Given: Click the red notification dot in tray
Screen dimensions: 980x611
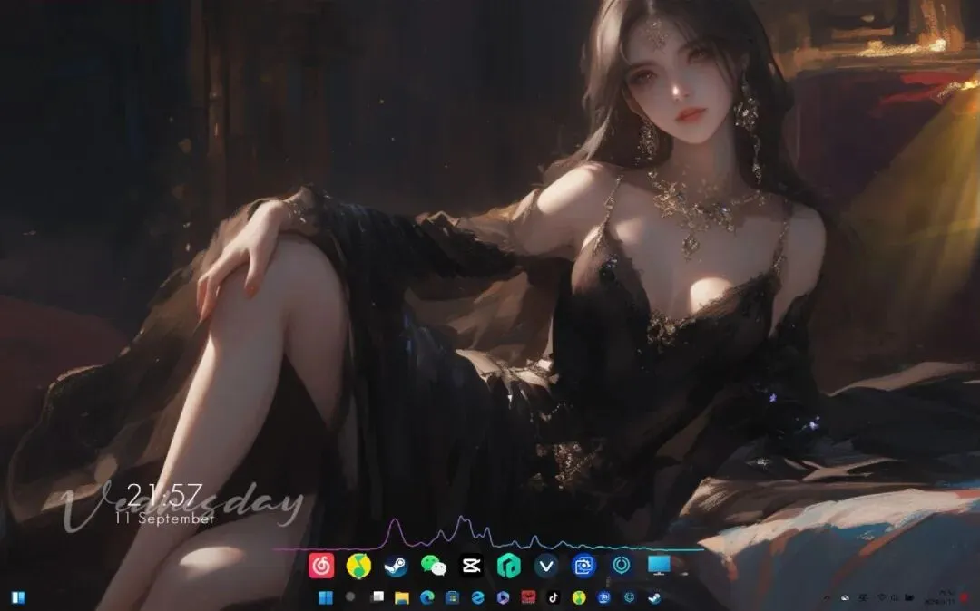Looking at the screenshot, I should click(964, 597).
